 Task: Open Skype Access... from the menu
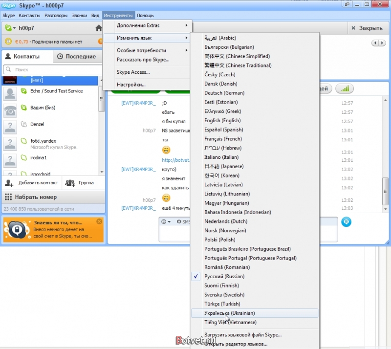148,72
